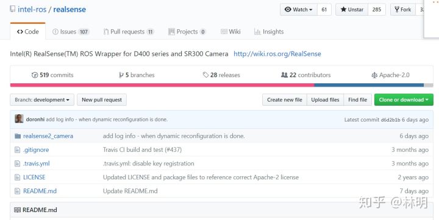Click the releases tag icon

click(x=206, y=75)
